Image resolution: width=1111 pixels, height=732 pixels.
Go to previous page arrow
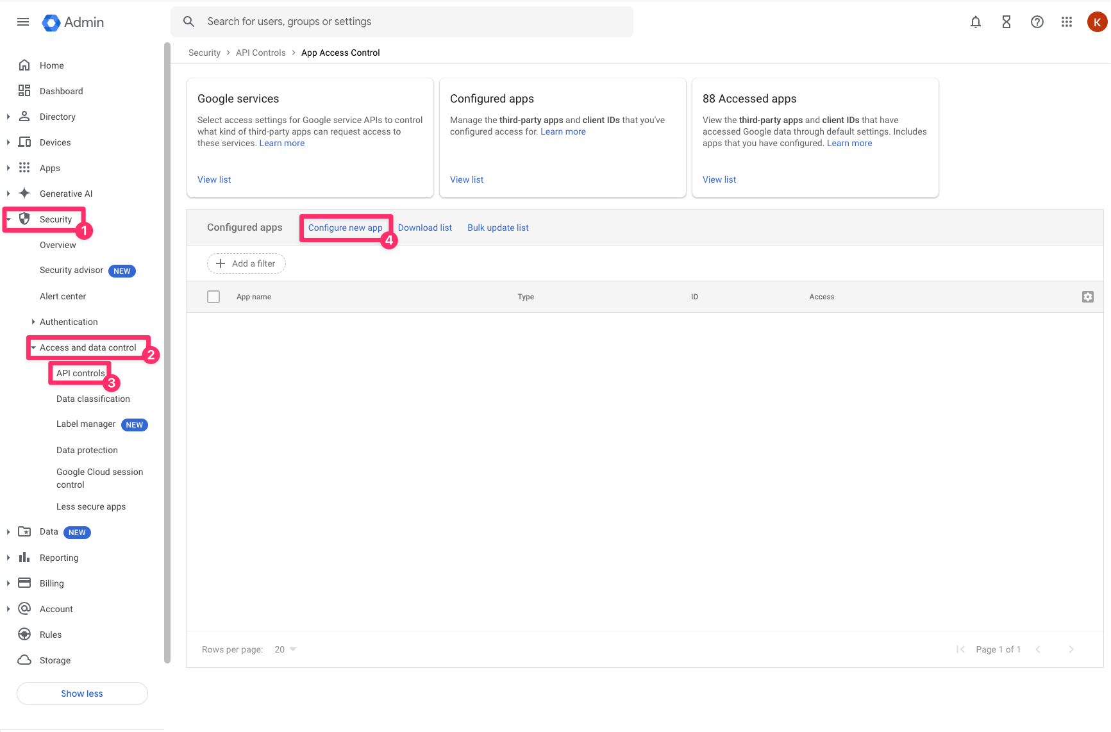pyautogui.click(x=1038, y=649)
